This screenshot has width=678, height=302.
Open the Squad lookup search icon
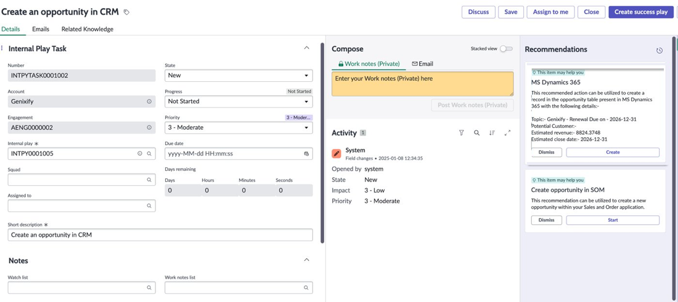149,180
